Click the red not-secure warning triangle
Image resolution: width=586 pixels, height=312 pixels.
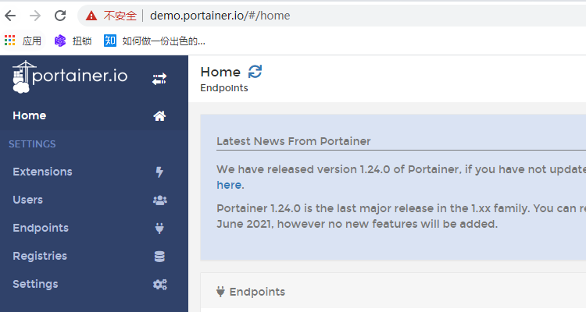tap(91, 16)
